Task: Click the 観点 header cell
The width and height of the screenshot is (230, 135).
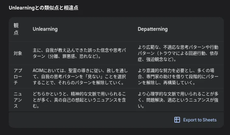Action: point(16,29)
